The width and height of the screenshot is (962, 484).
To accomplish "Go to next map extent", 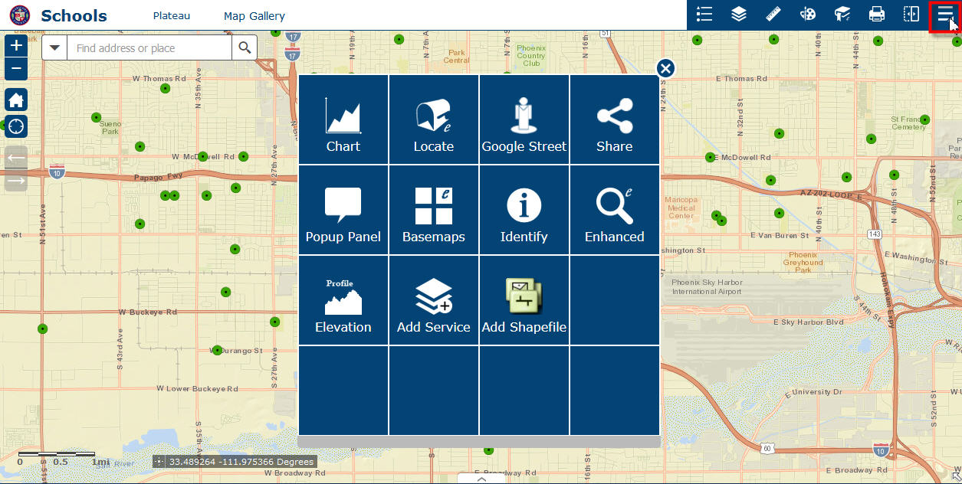I will tap(16, 181).
